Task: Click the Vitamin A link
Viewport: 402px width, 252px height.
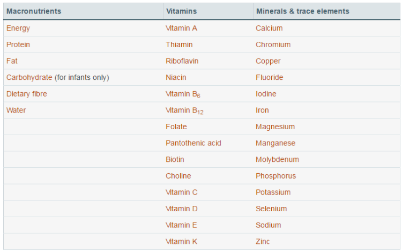Action: [x=181, y=28]
